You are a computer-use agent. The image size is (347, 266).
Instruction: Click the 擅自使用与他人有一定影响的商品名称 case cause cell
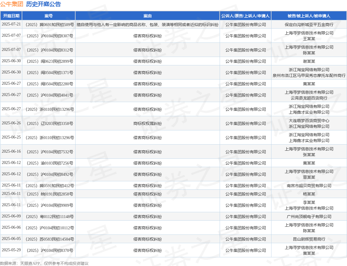pos(147,25)
